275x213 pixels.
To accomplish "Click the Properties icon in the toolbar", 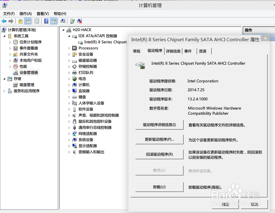I will point(37,21).
